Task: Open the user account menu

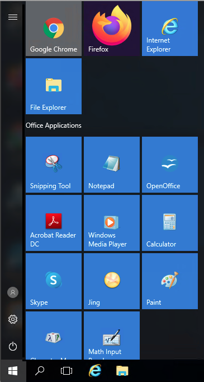Action: tap(13, 292)
